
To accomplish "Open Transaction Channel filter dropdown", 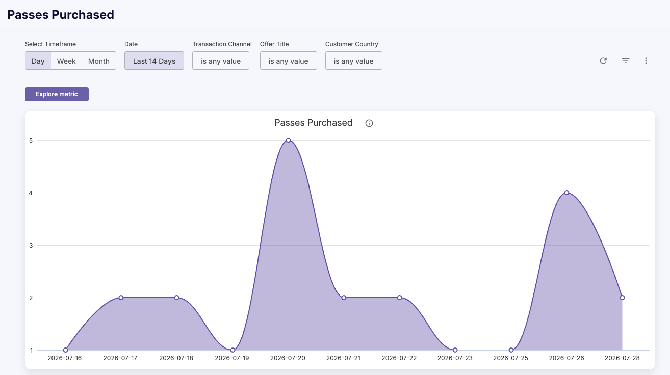I will pyautogui.click(x=221, y=61).
